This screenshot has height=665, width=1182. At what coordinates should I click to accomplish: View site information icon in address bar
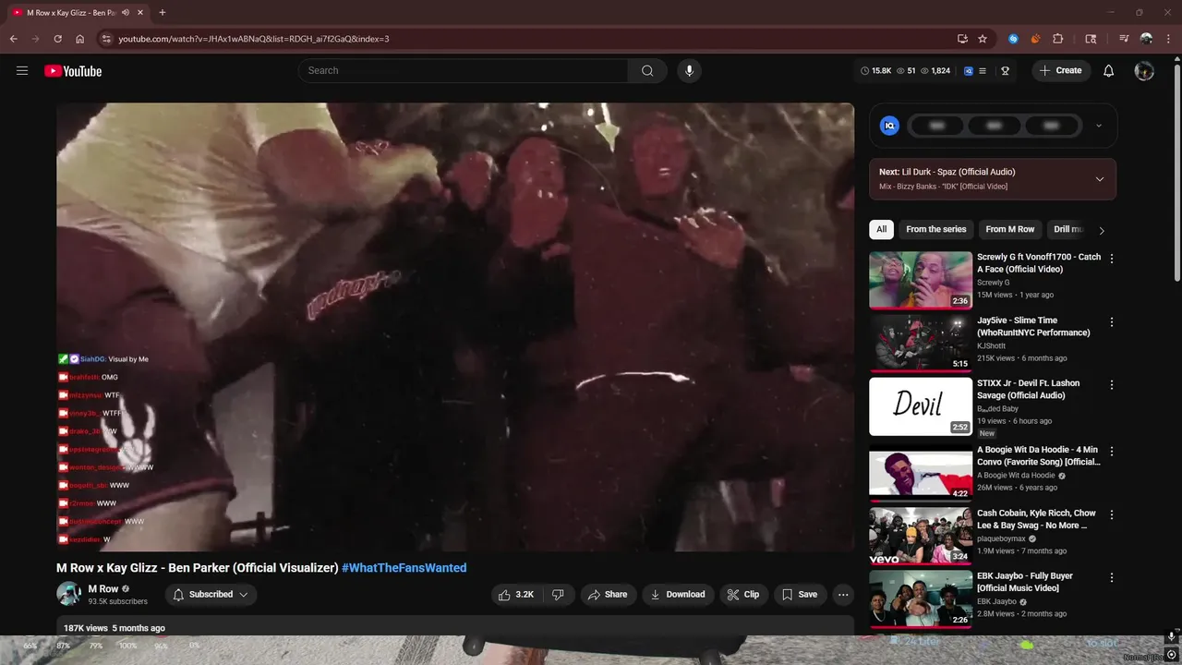pyautogui.click(x=106, y=39)
